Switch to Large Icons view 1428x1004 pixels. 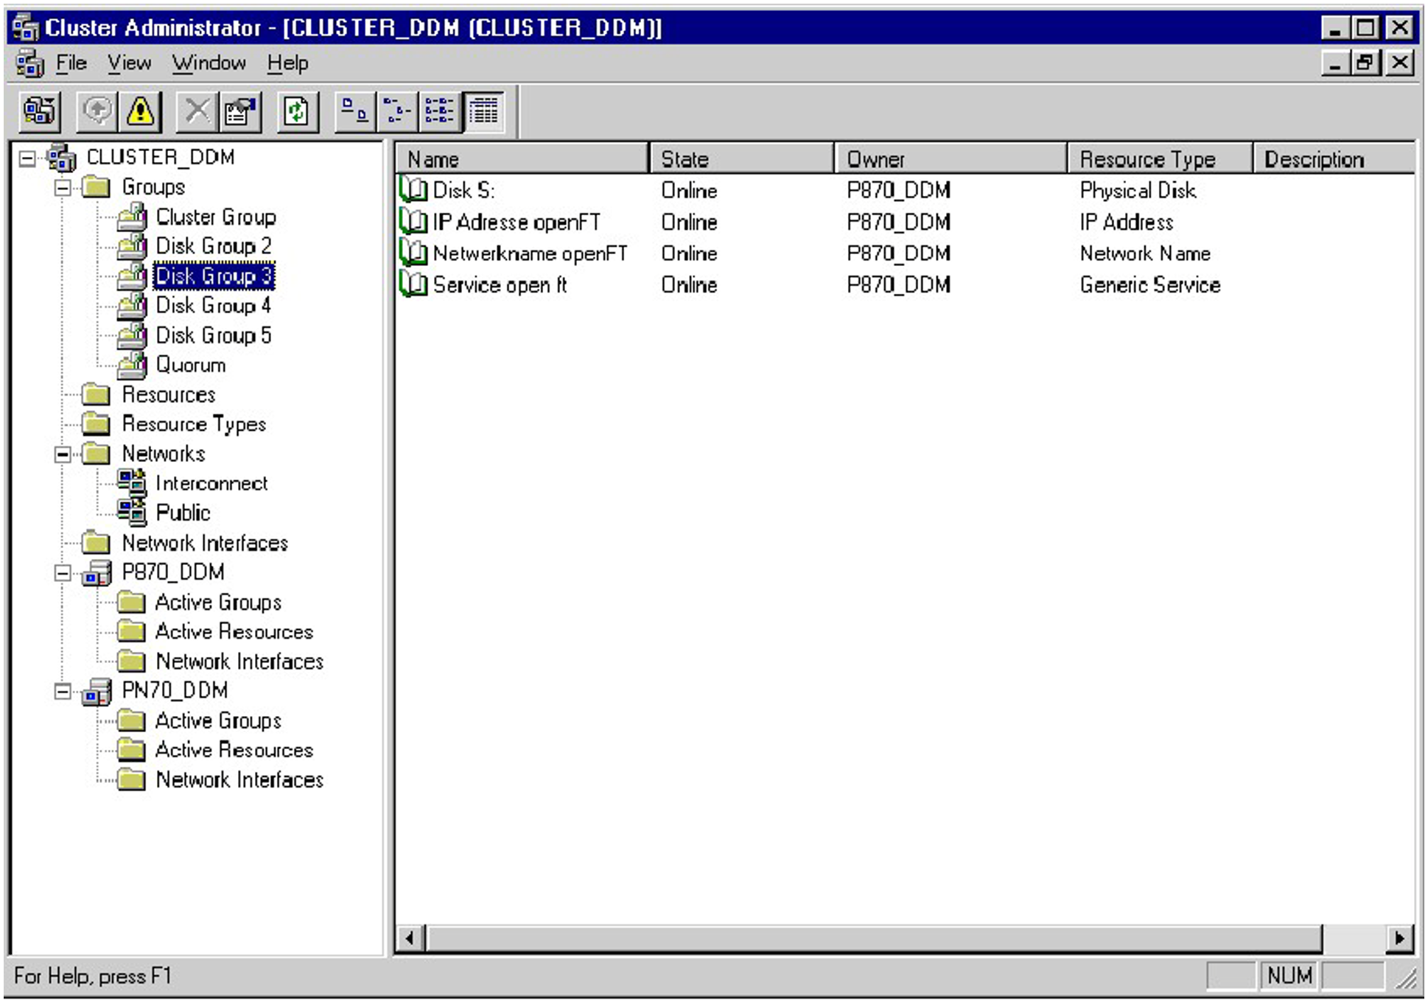pyautogui.click(x=355, y=112)
